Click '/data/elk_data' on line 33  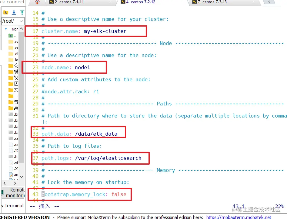tap(96, 134)
